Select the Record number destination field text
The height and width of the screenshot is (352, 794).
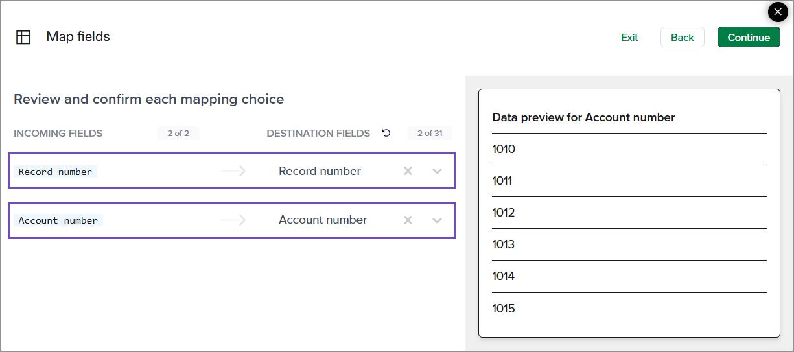click(x=320, y=171)
